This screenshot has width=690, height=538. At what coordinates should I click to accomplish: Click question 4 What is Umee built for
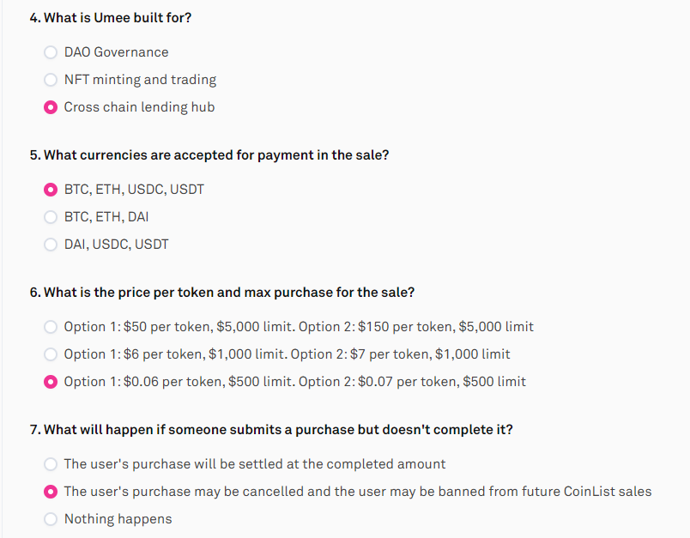pyautogui.click(x=110, y=18)
